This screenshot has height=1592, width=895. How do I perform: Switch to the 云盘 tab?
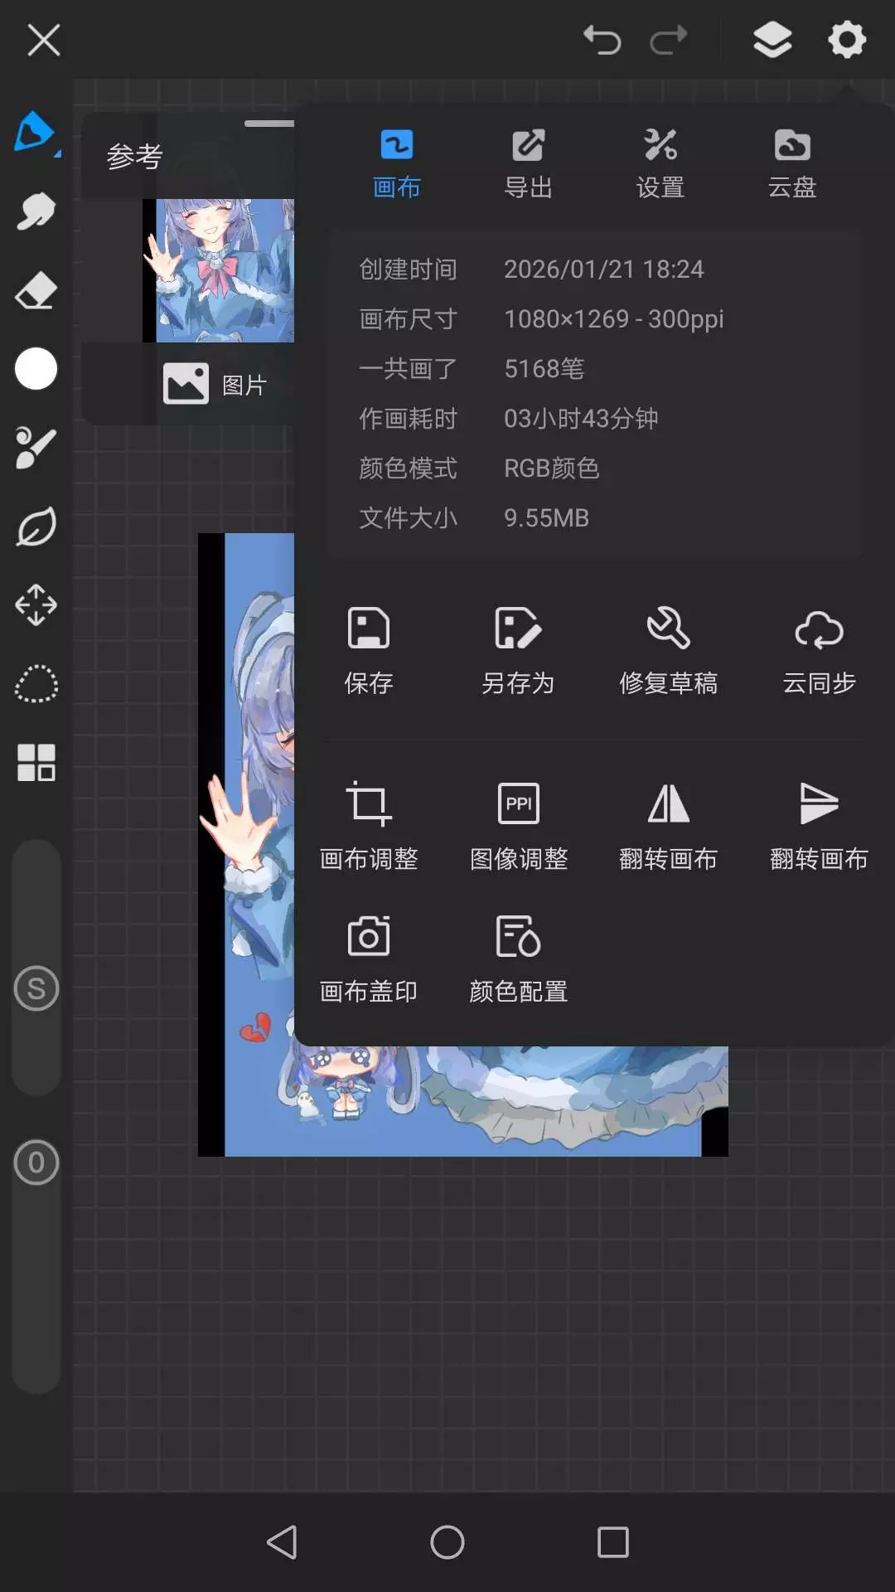coord(792,164)
